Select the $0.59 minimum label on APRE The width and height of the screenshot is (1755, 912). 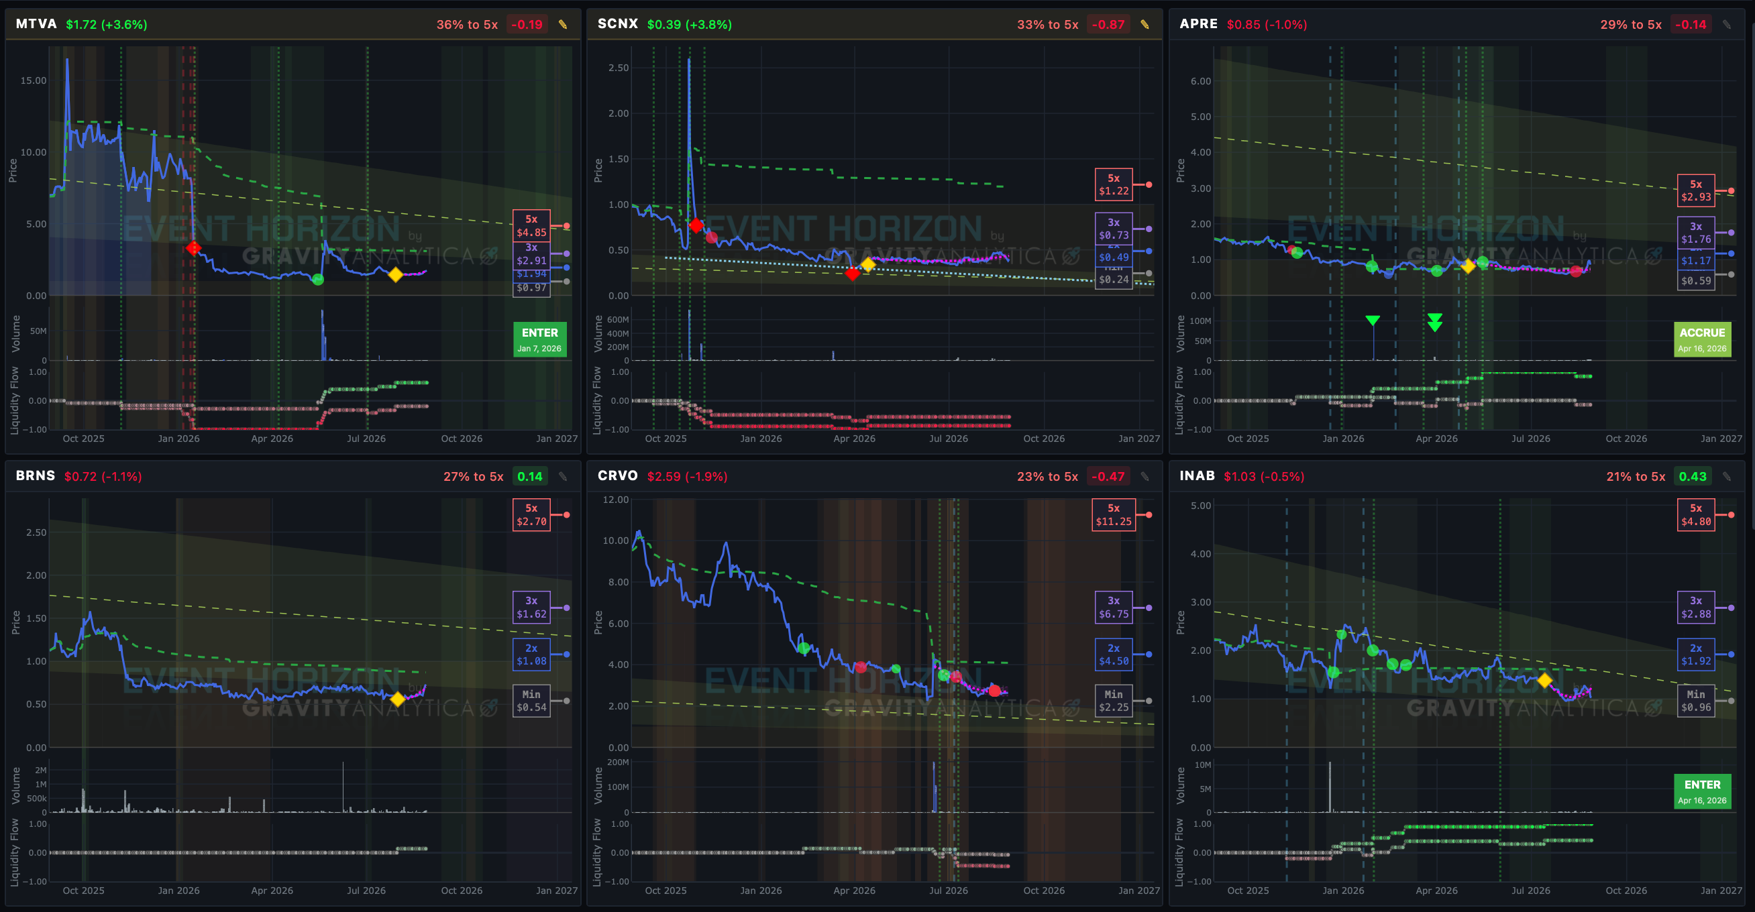[1696, 280]
